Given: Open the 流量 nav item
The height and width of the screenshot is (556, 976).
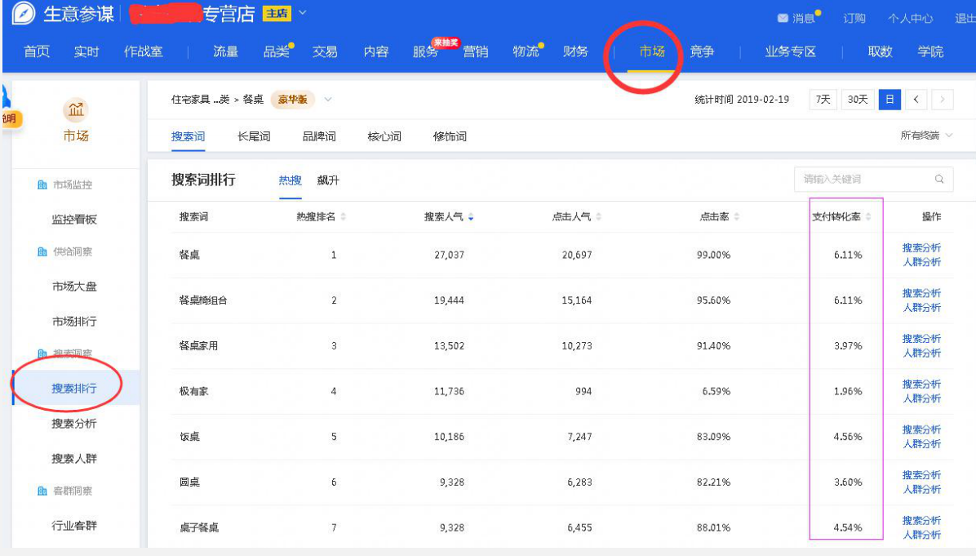Looking at the screenshot, I should [225, 51].
